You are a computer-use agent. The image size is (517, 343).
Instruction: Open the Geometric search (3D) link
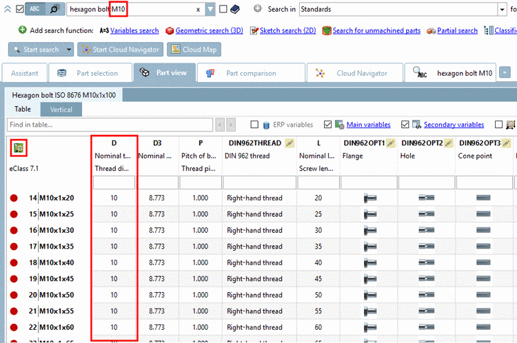pos(210,30)
